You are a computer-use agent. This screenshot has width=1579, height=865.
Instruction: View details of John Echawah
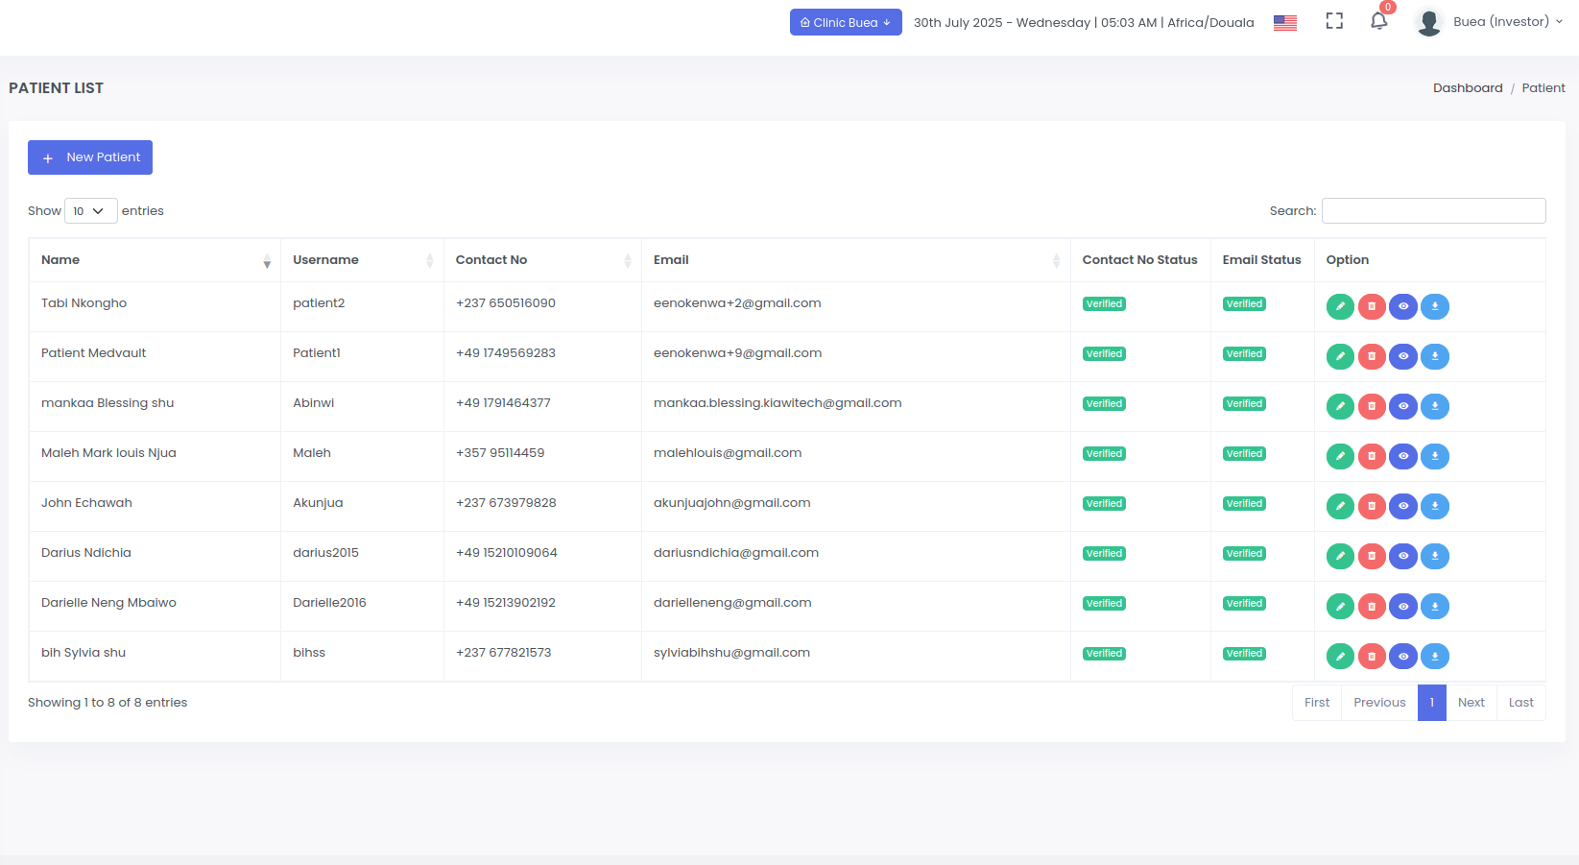click(x=1403, y=506)
